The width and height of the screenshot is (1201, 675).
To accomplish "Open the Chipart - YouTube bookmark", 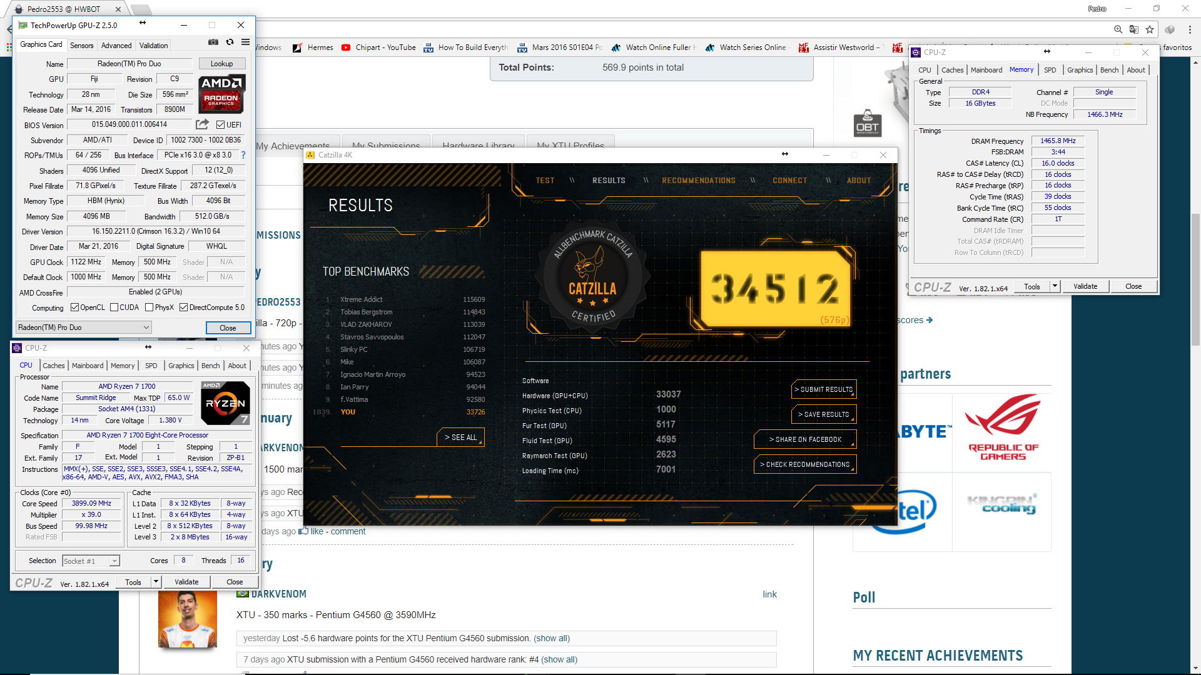I will [x=379, y=47].
